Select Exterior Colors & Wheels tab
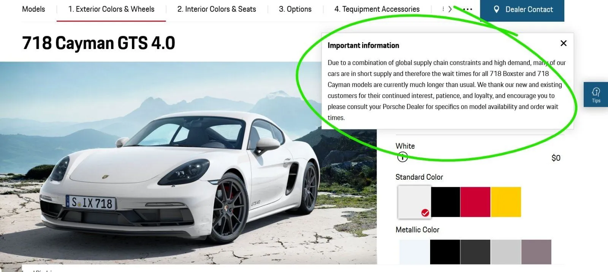This screenshot has height=272, width=608. tap(111, 9)
